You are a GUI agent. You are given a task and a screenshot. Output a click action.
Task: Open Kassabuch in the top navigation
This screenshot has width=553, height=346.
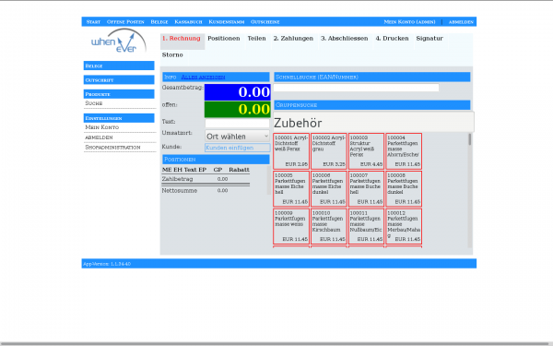188,22
